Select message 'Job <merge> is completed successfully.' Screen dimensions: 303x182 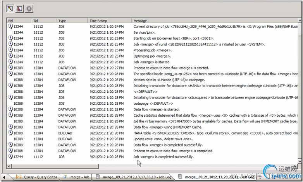click(x=163, y=157)
